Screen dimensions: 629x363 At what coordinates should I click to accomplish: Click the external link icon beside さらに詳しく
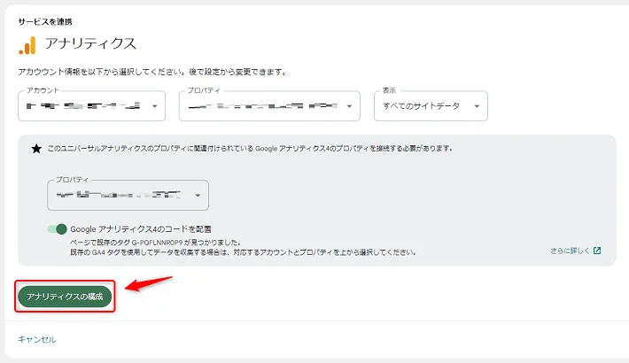click(597, 251)
